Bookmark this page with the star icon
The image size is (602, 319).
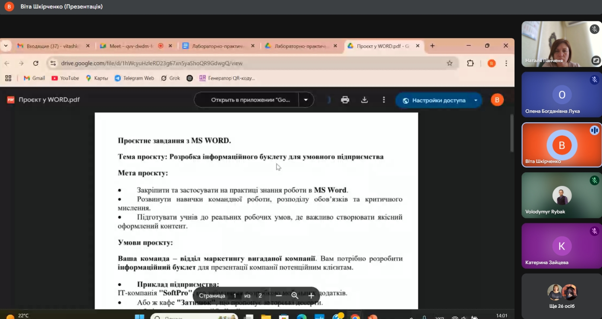pyautogui.click(x=449, y=63)
